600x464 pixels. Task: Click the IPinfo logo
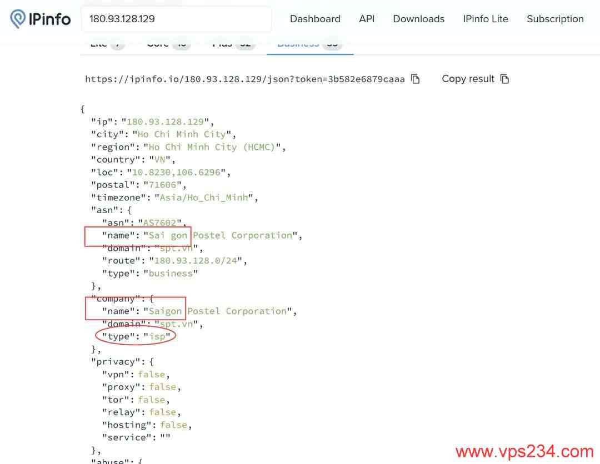coord(41,19)
